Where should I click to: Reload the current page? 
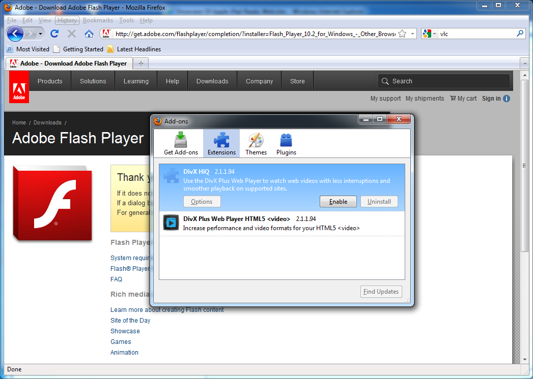tap(54, 34)
